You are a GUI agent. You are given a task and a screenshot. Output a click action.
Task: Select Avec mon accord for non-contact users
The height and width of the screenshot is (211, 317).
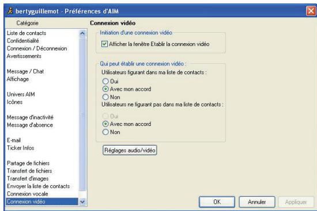tap(105, 124)
